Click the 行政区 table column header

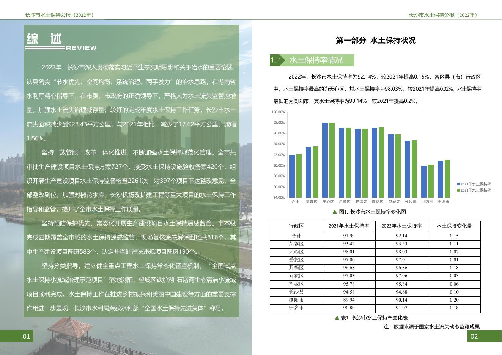(296, 226)
